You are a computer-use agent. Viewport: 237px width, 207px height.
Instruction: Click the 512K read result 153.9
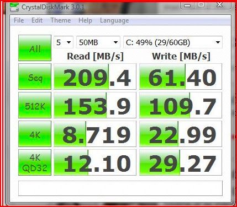click(x=95, y=105)
